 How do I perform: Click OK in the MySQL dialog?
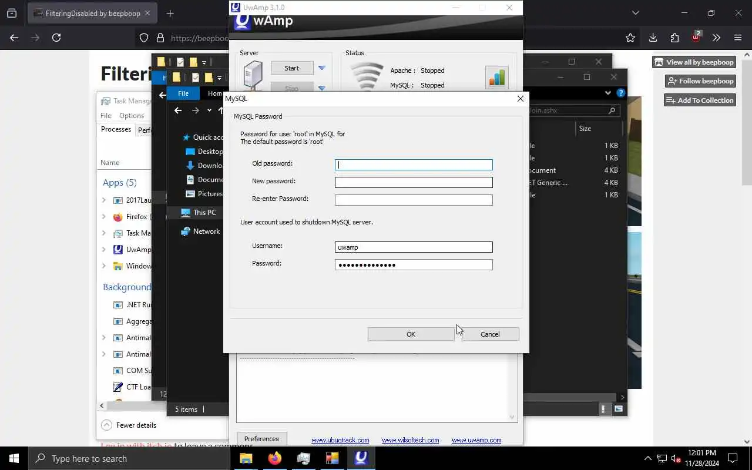(411, 334)
